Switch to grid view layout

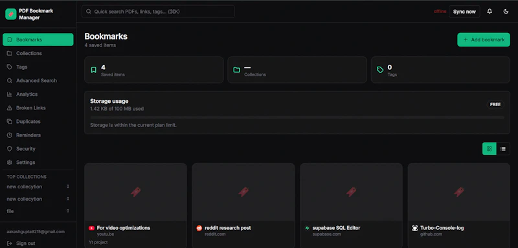coord(490,148)
